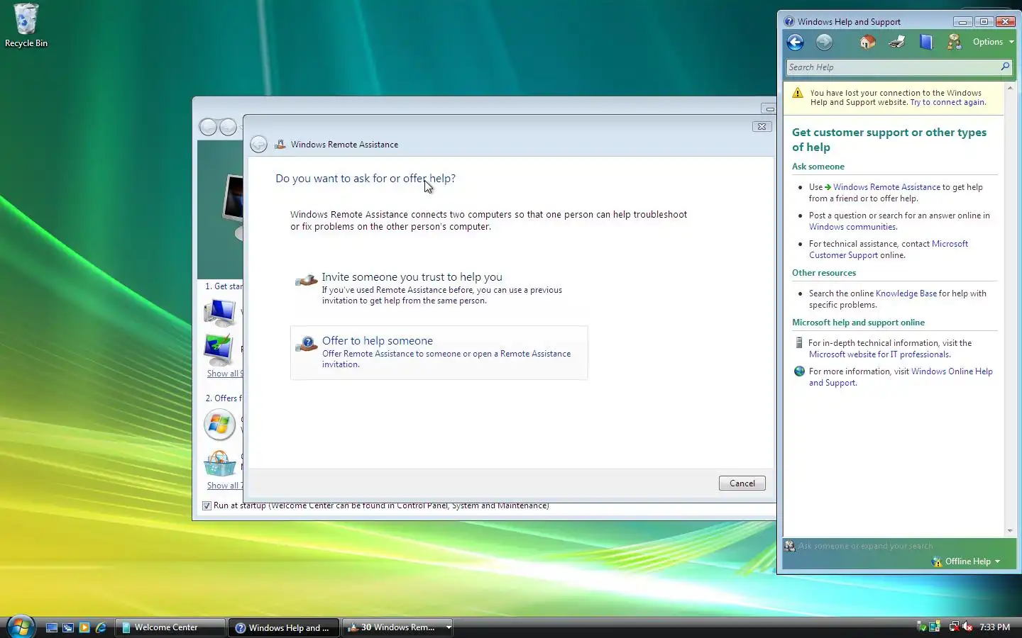Open the blue book Browse Help icon
This screenshot has height=638, width=1022.
point(925,43)
